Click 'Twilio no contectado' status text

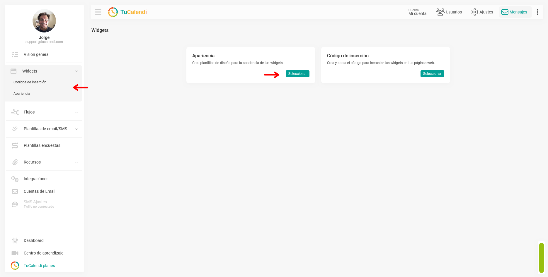pyautogui.click(x=39, y=207)
